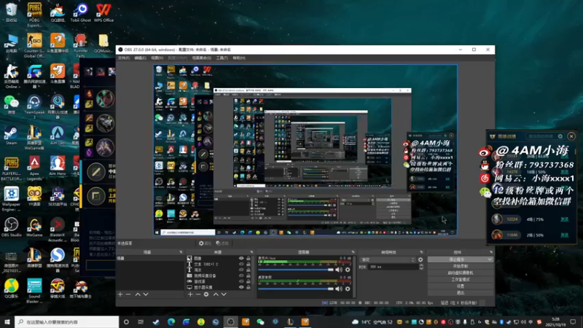Viewport: 583px width, 328px height.
Task: Click 启动虚拟摄像机 button
Action: (461, 273)
